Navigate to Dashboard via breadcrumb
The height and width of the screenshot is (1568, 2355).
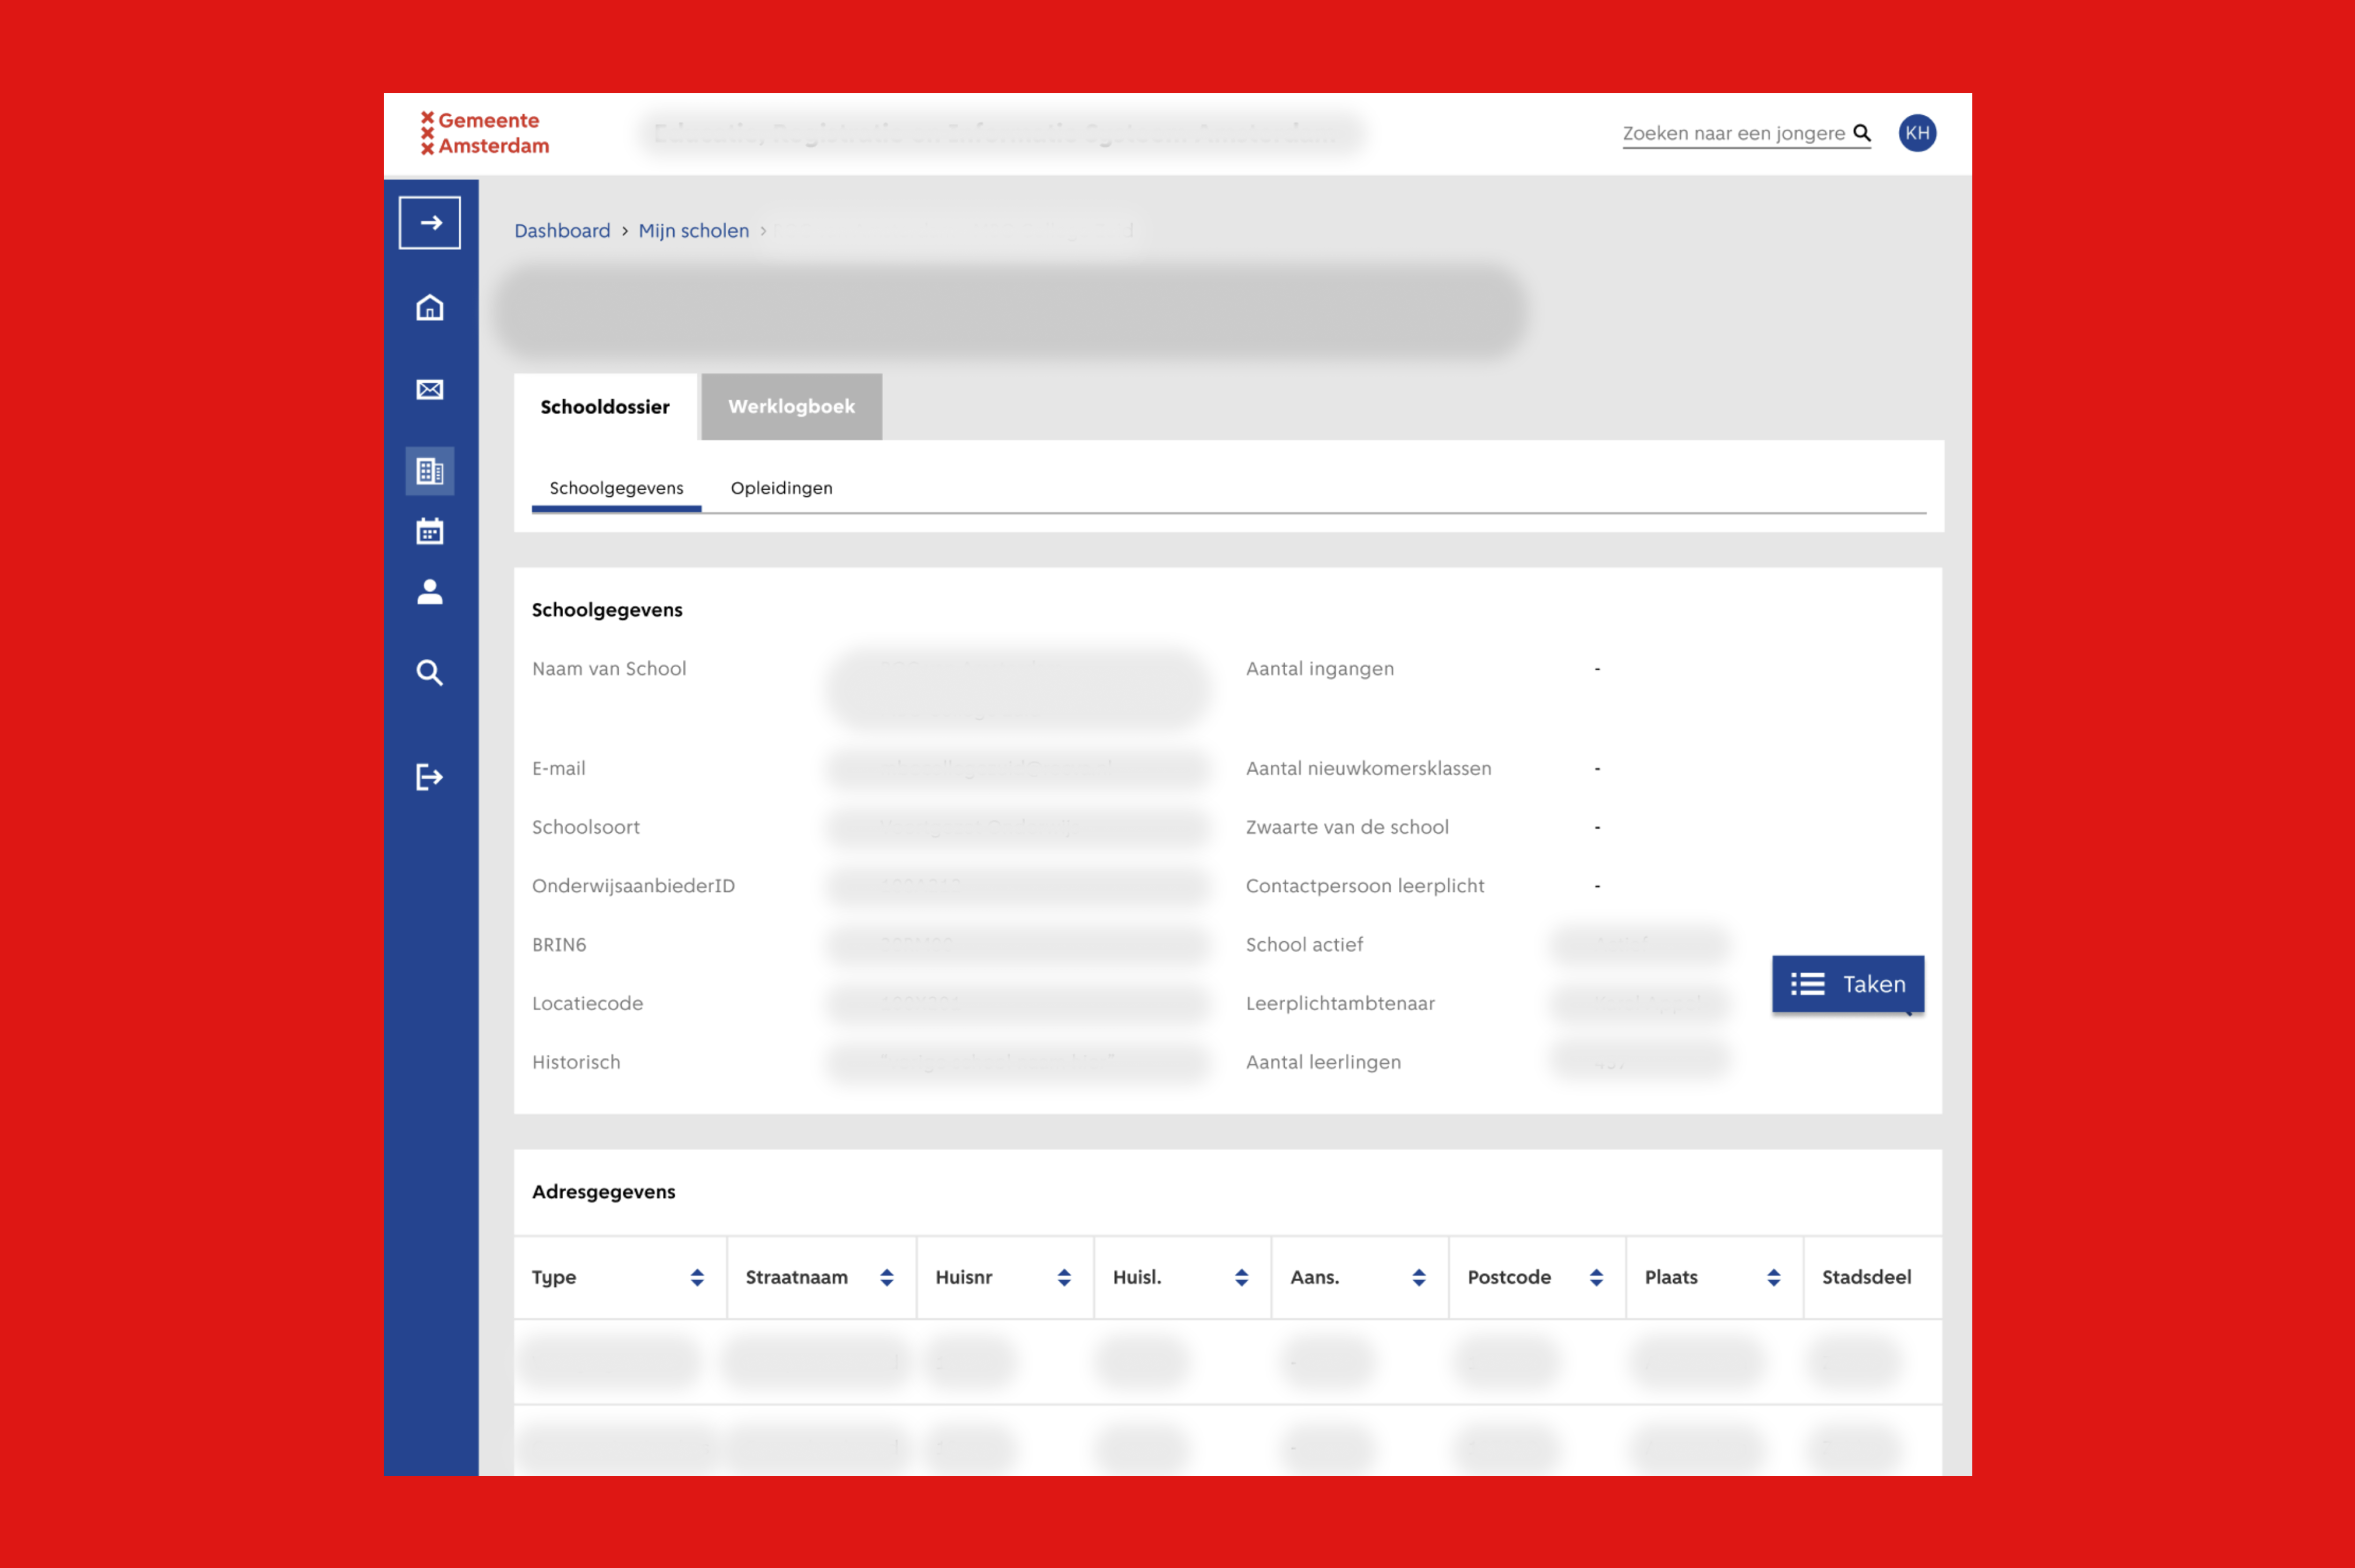[x=562, y=230]
